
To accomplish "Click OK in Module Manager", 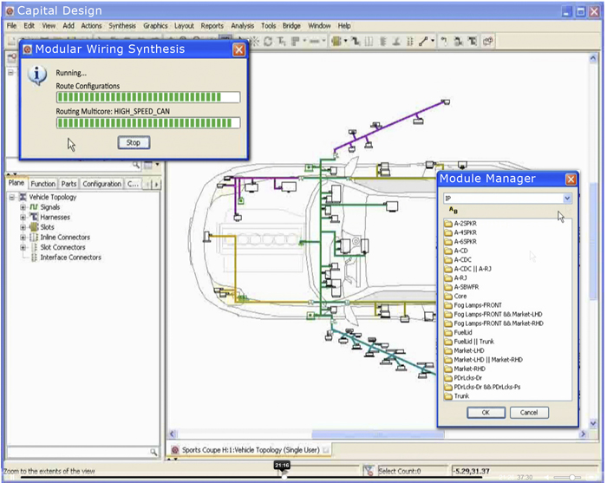I will [486, 413].
